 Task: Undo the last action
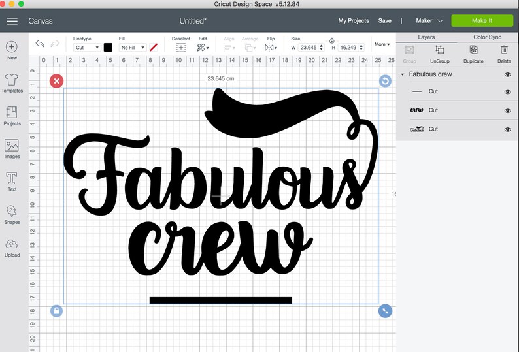[x=40, y=44]
